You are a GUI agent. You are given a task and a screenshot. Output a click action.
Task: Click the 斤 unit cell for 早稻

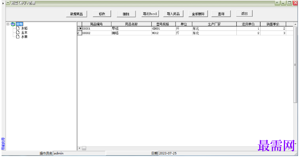pos(184,29)
